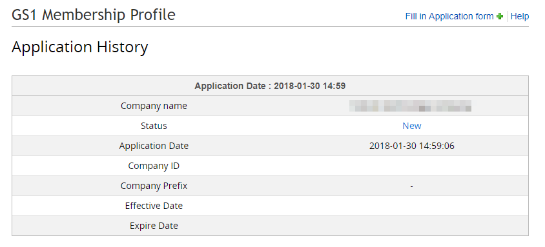The width and height of the screenshot is (545, 247).
Task: Open the Fill in Application form link
Action: click(449, 16)
